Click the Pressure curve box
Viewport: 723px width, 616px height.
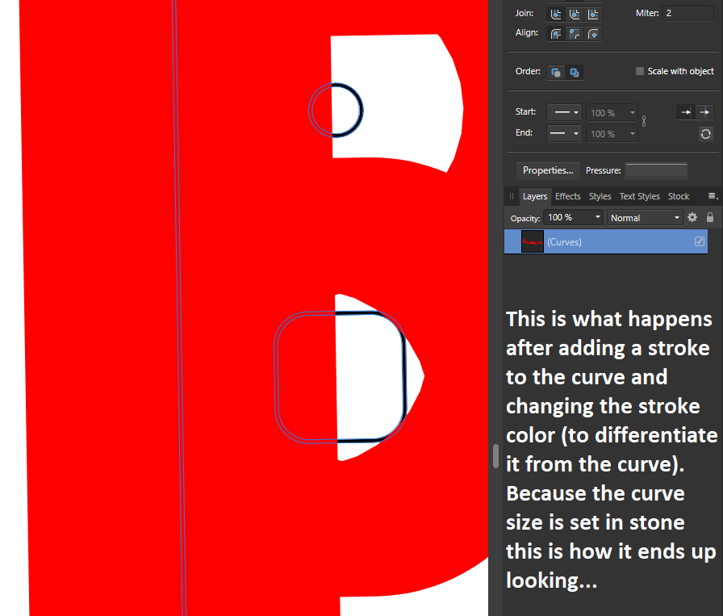pos(656,170)
